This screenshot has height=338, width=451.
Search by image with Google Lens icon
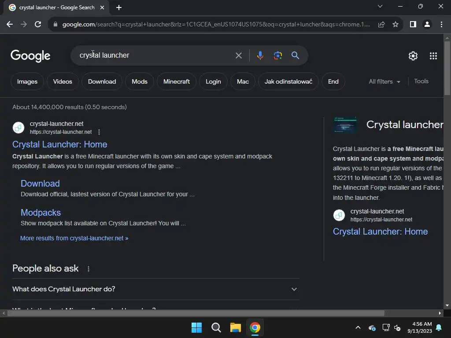pos(277,55)
